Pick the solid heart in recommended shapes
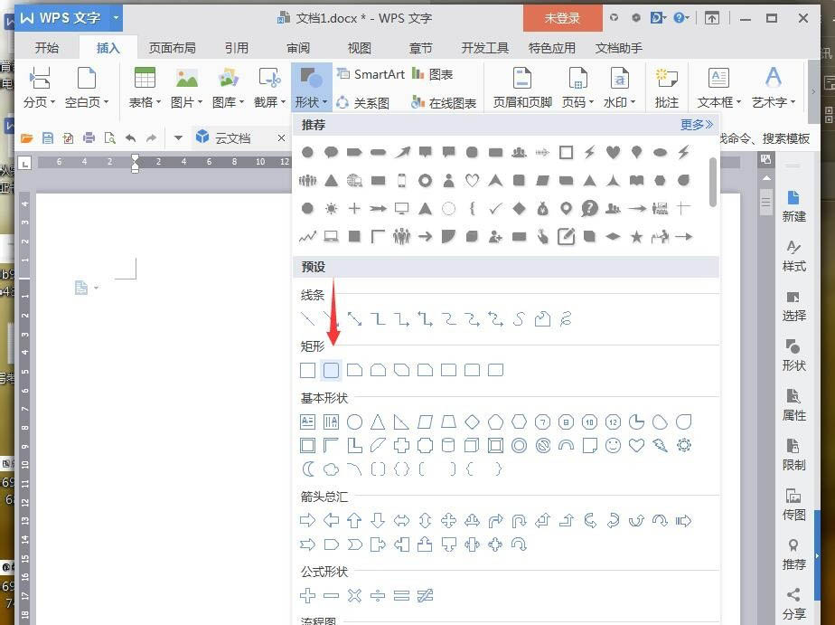The width and height of the screenshot is (835, 625). [x=613, y=152]
